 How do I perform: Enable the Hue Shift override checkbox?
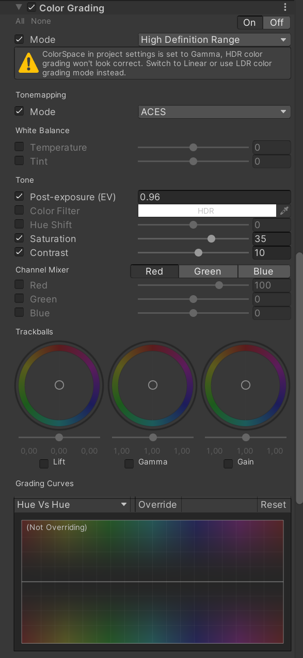tap(19, 224)
